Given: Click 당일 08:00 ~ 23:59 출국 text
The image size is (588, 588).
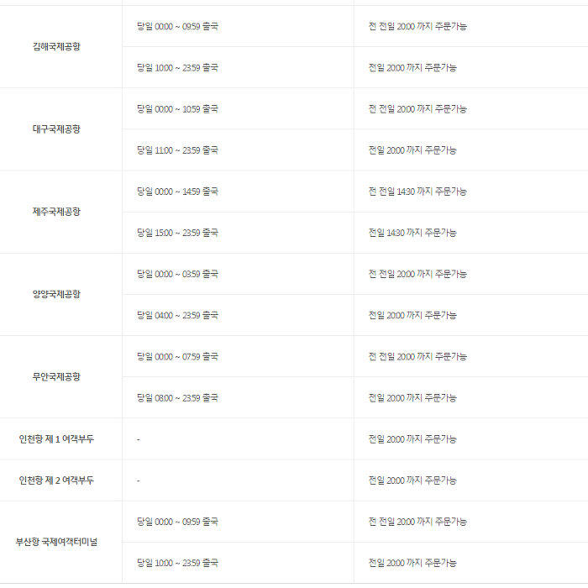Looking at the screenshot, I should coord(177,397).
